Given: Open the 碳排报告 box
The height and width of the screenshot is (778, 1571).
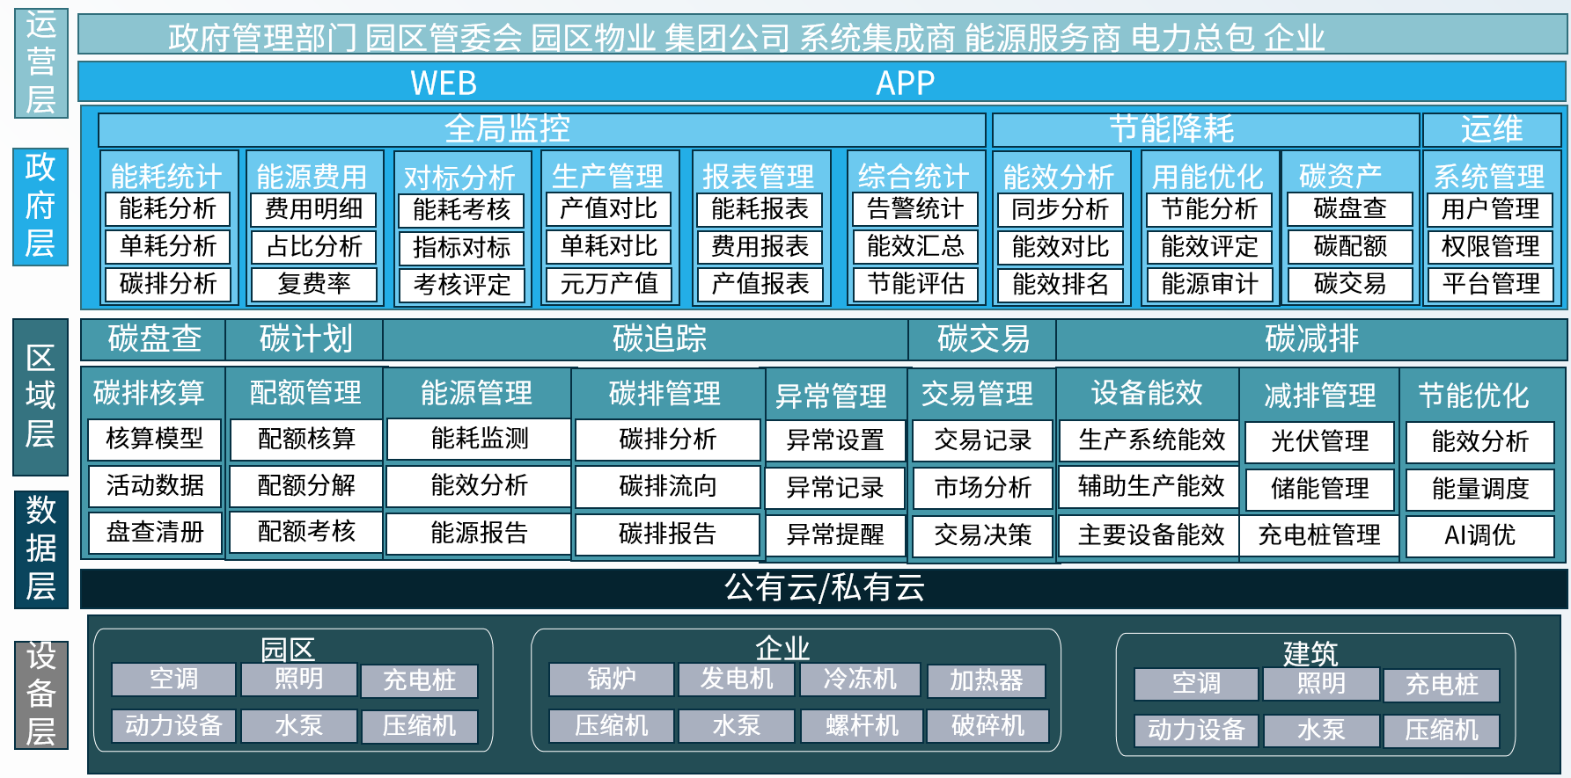Looking at the screenshot, I should [667, 534].
